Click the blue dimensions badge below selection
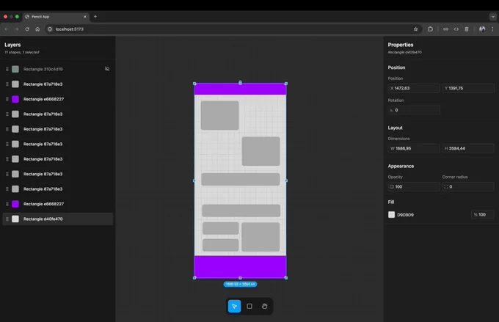 tap(240, 284)
